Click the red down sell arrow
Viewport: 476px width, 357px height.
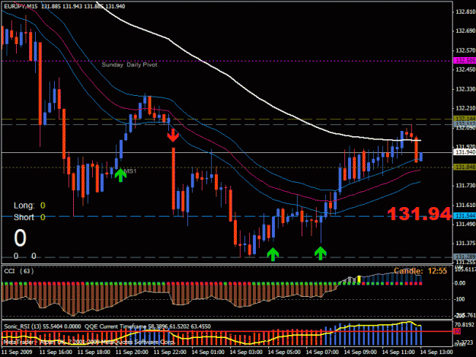coord(173,135)
